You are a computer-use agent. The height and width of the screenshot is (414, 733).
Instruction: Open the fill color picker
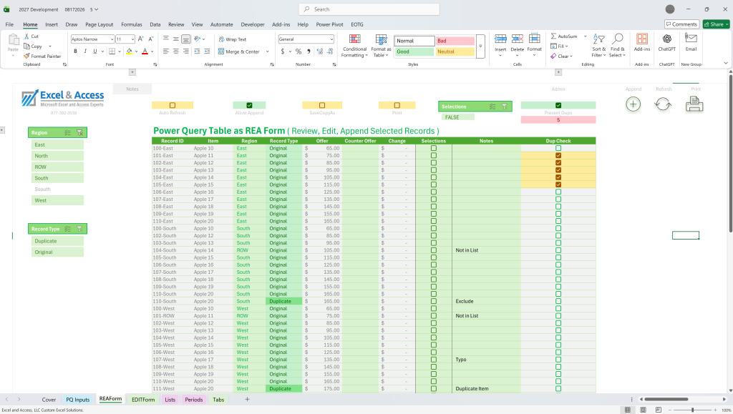click(x=136, y=51)
